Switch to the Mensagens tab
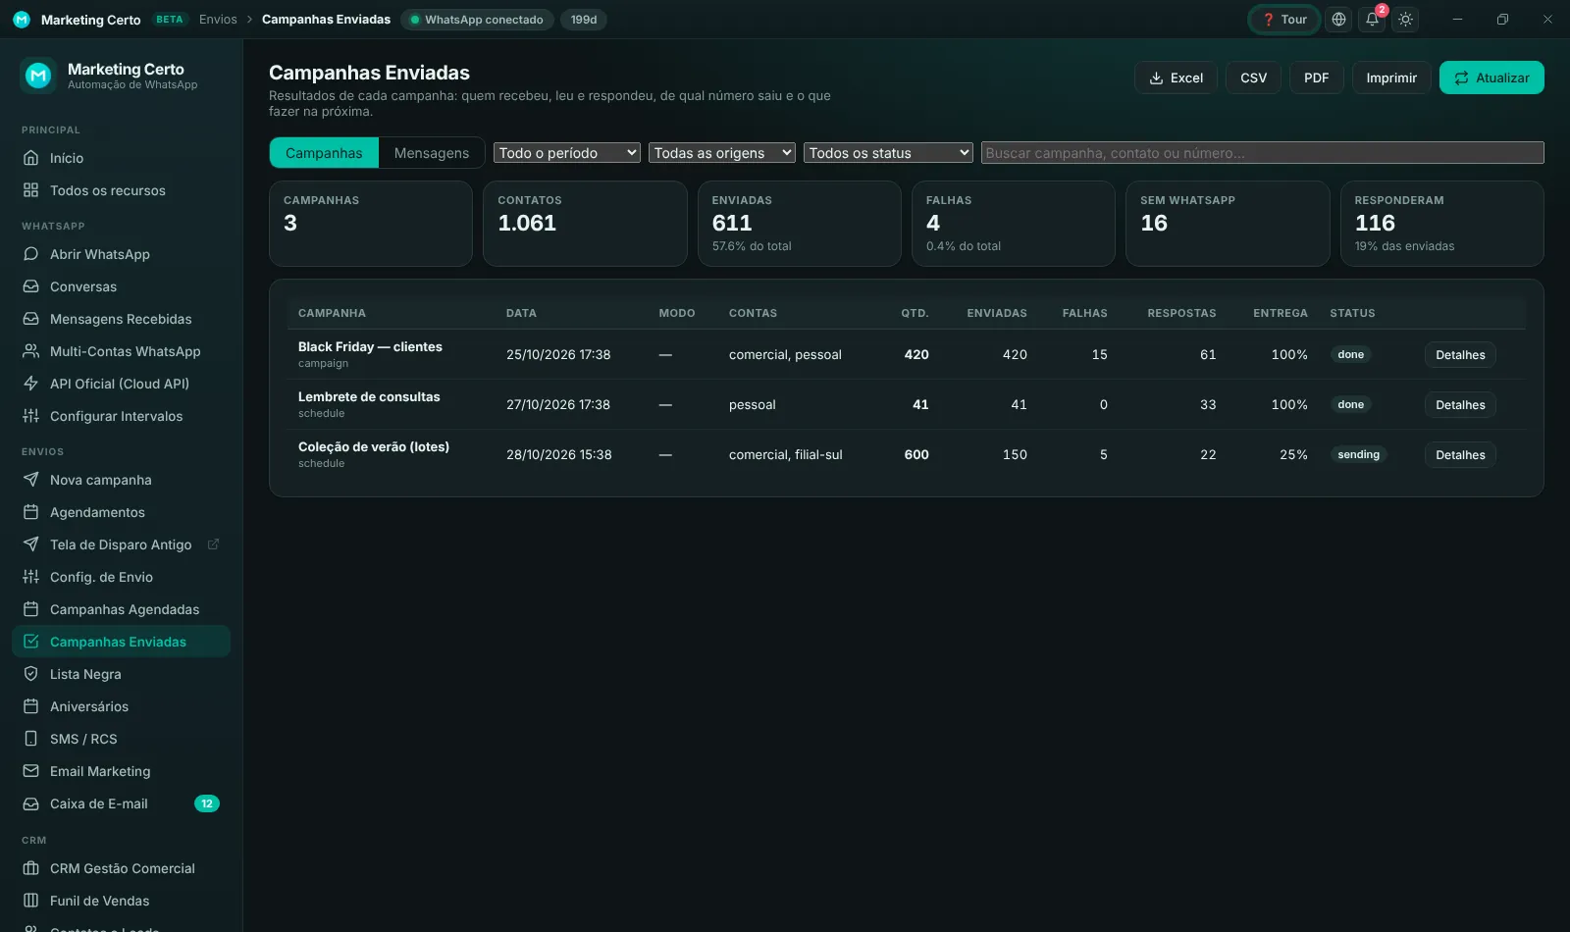Screen dimensions: 1570x932 click(x=432, y=153)
